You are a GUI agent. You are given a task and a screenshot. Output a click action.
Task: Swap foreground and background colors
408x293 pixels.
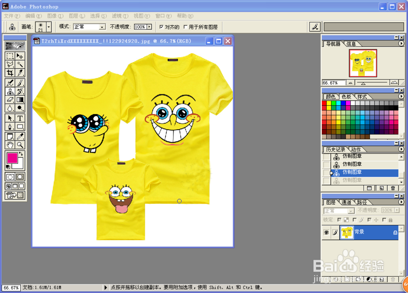coord(21,154)
